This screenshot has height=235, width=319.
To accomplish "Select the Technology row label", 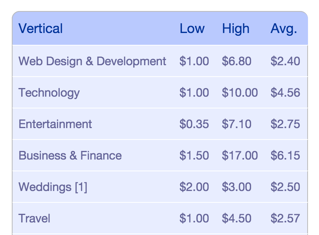I will [x=49, y=93].
